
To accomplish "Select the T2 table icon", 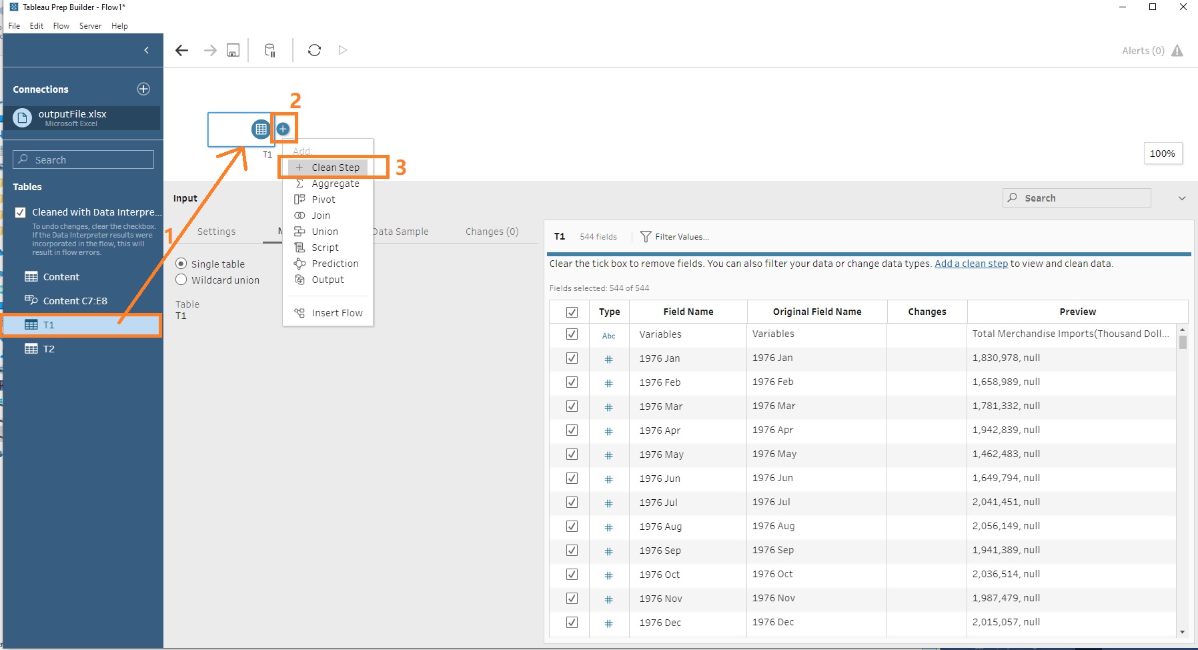I will tap(31, 348).
